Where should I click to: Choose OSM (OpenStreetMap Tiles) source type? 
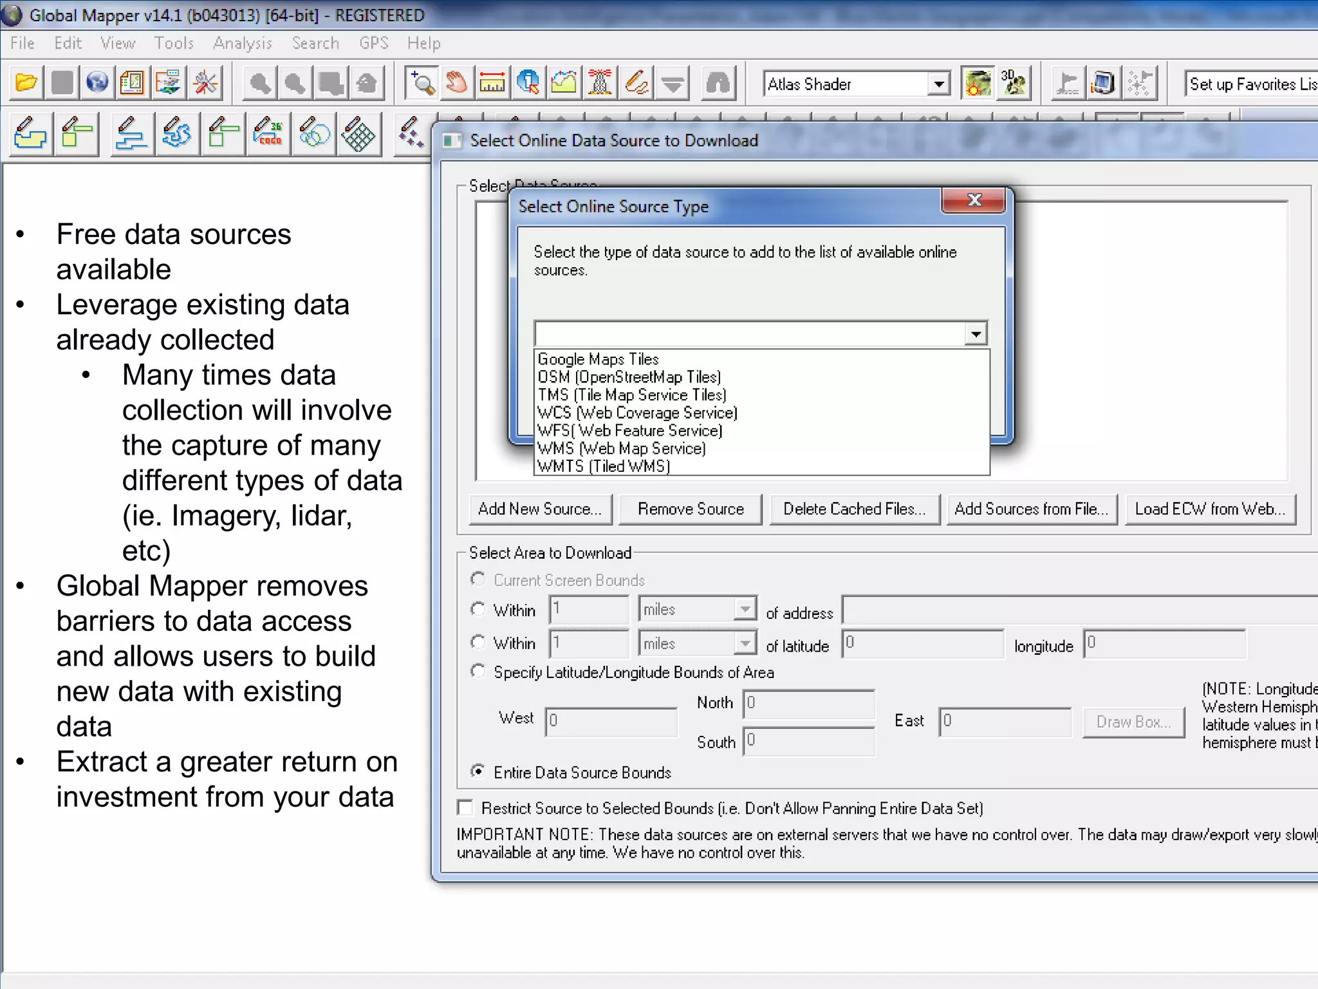coord(761,377)
